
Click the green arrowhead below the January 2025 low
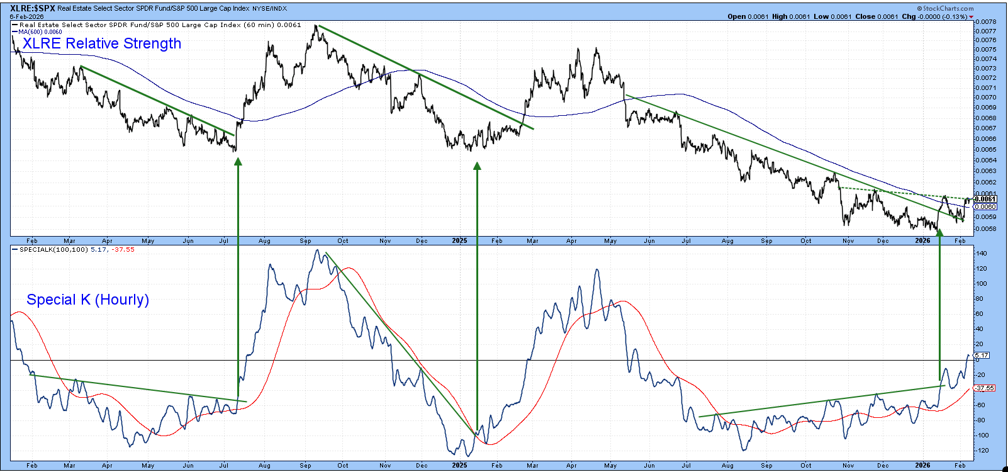tap(477, 166)
